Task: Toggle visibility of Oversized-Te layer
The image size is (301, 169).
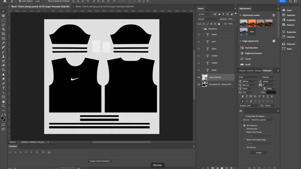Action: [199, 84]
